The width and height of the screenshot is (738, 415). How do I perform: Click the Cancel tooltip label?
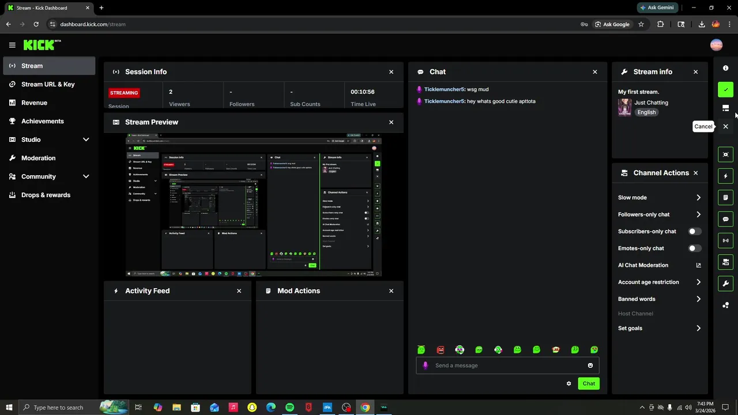coord(703,126)
